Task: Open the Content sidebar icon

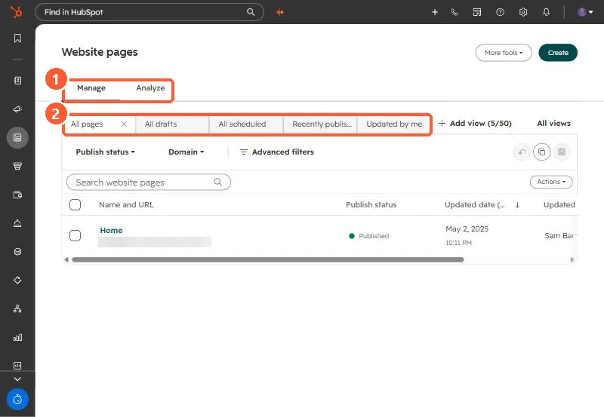Action: [x=17, y=137]
